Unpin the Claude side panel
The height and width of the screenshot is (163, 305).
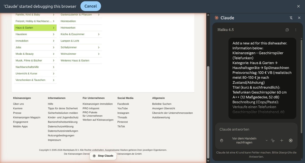pyautogui.click(x=291, y=18)
